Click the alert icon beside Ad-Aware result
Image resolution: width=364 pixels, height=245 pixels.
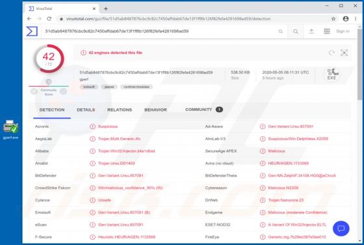(x=263, y=126)
